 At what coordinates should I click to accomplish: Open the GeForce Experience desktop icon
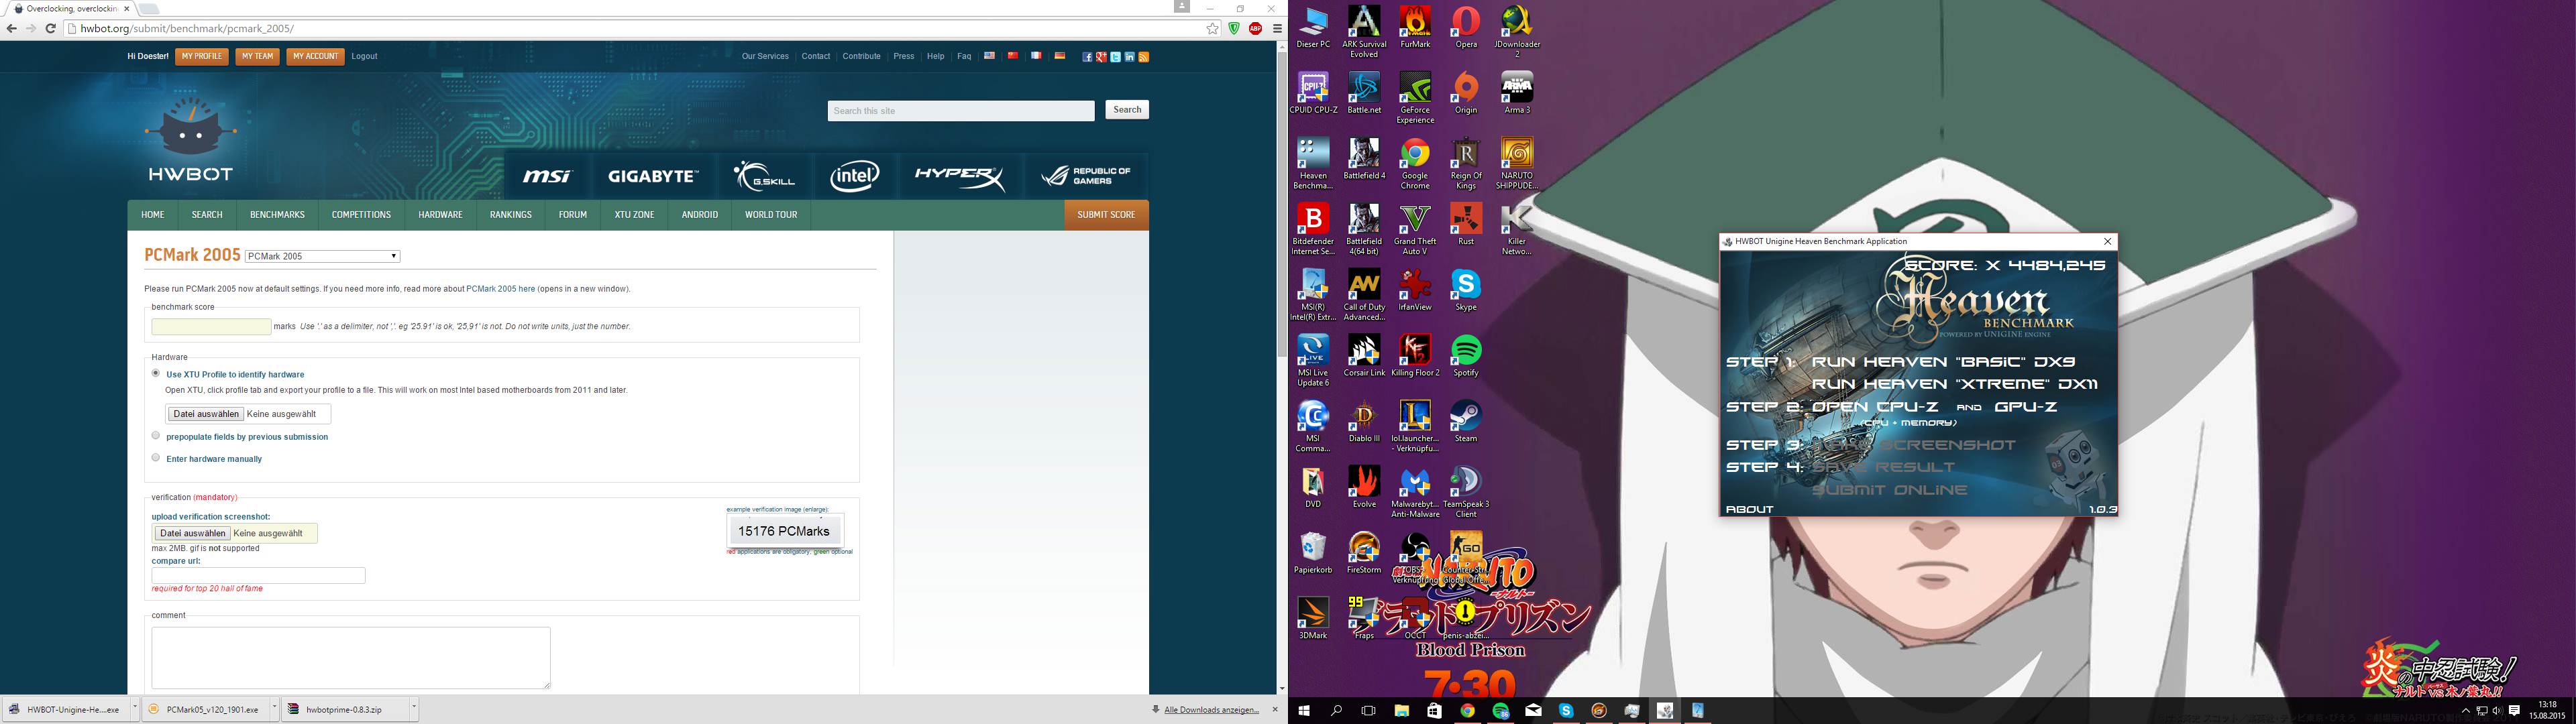(1415, 97)
